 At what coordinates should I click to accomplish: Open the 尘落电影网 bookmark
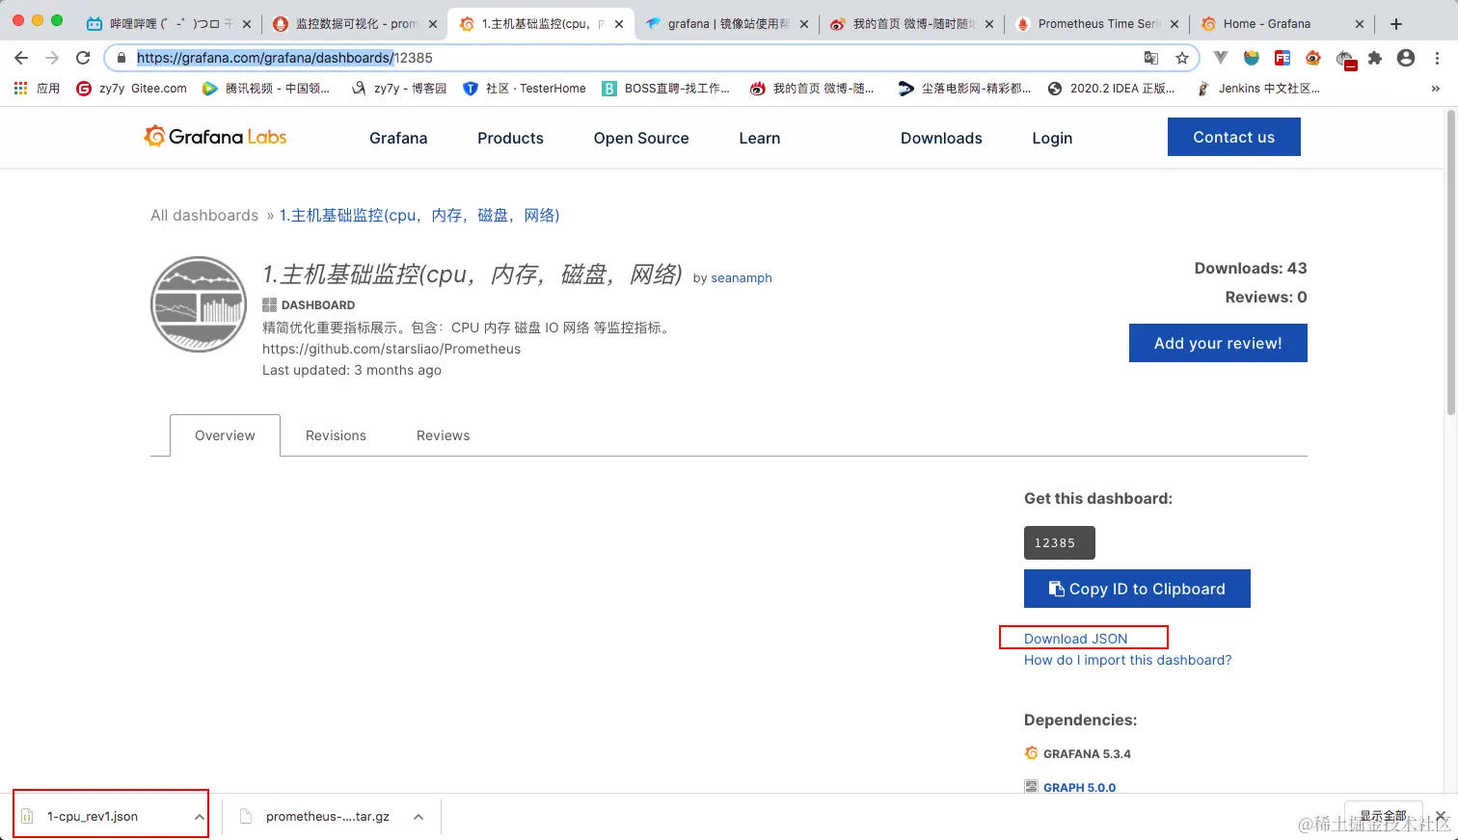tap(964, 89)
